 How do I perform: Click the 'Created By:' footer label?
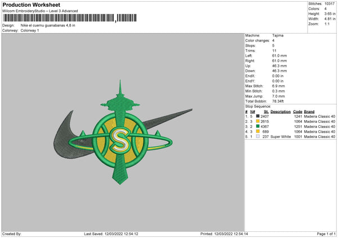tap(12, 234)
